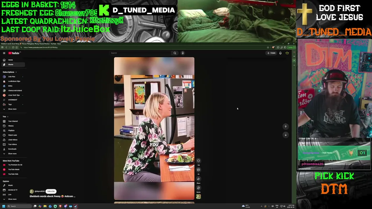Click the browser address bar URL
The width and height of the screenshot is (372, 209).
(x=41, y=48)
